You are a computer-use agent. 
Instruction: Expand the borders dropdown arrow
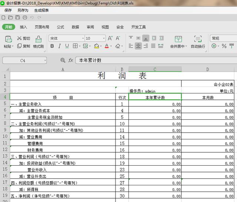pos(80,46)
